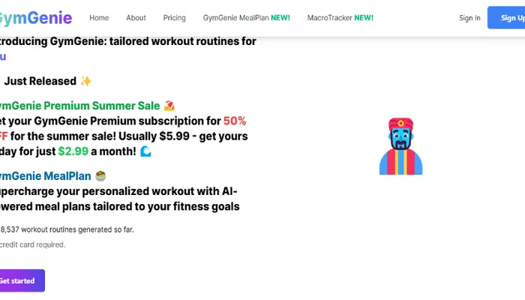
Task: Open the MacroTracker nav item
Action: pyautogui.click(x=339, y=17)
